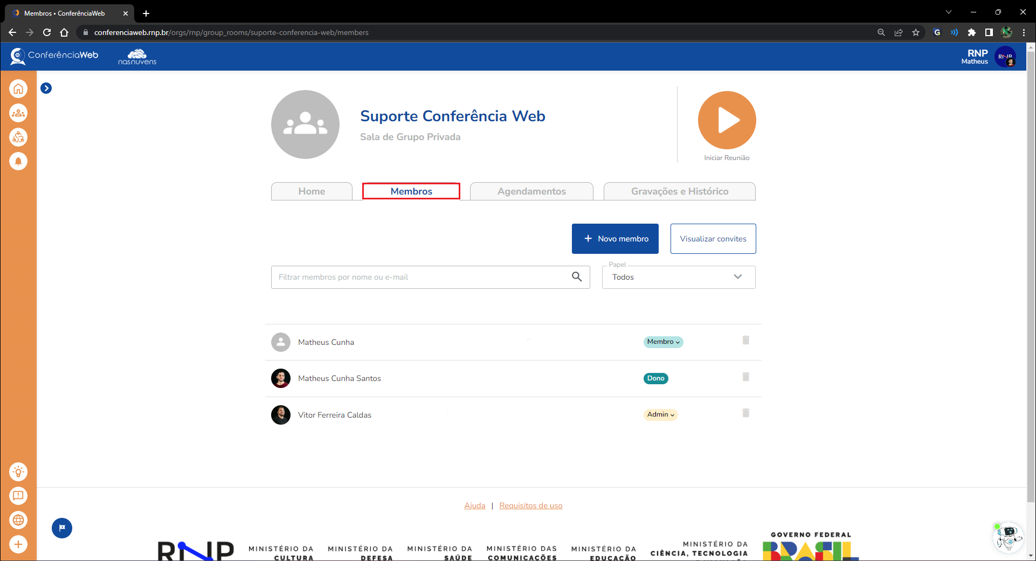Change the Membro role of Matheus Cunha
Screen dimensions: 1036x561
(x=663, y=342)
